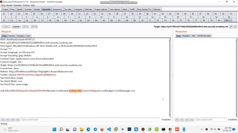Select the request Raw view tab

coord(4,36)
